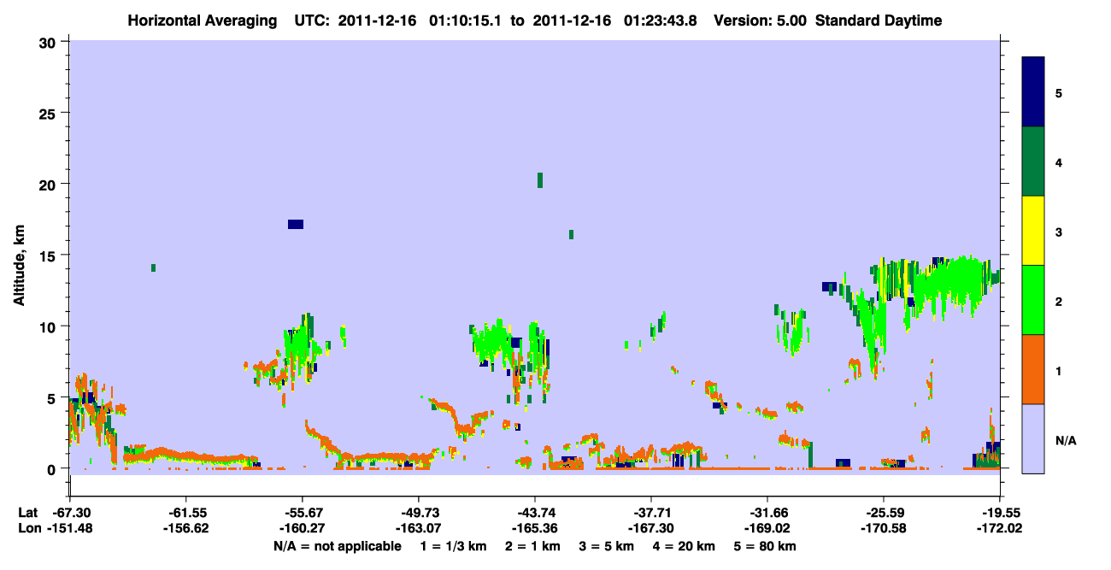
Task: Click the orange level 1 color swatch
Action: (x=1033, y=369)
